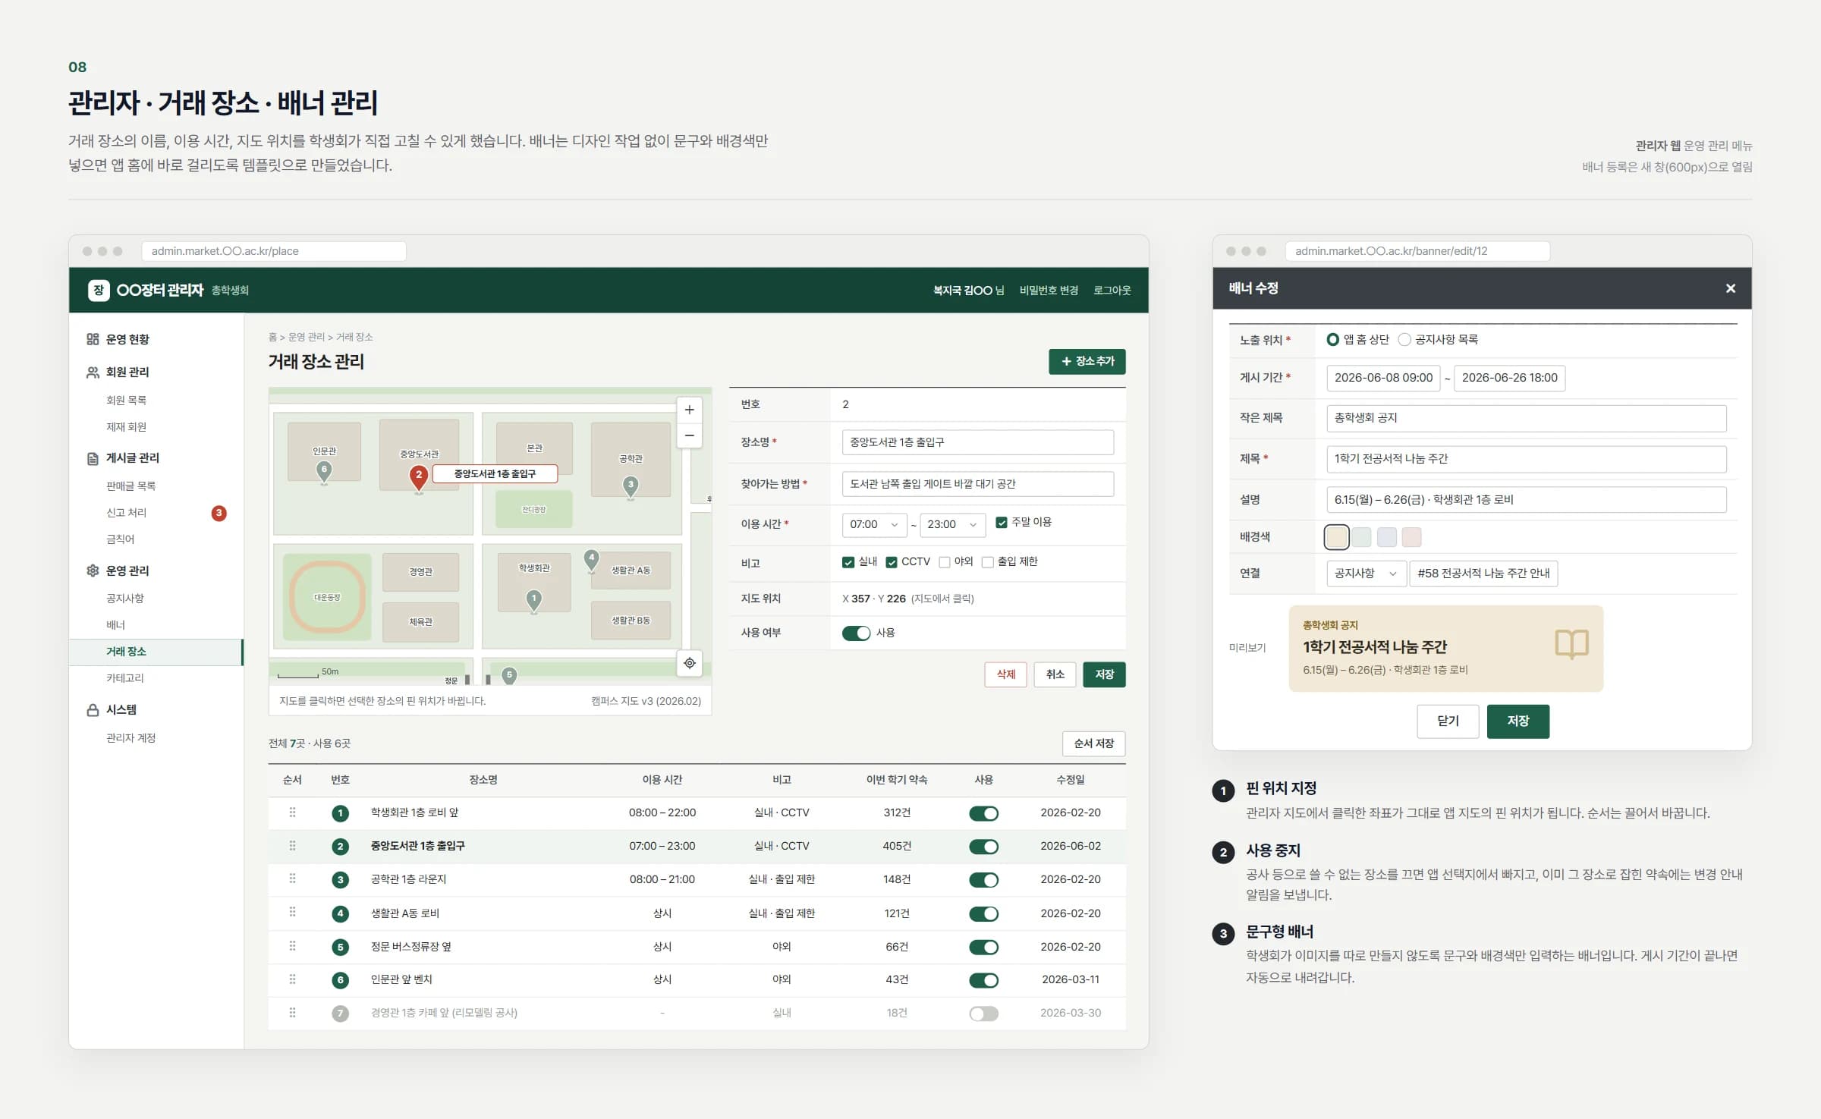Click the 운영 관리 gear icon

pyautogui.click(x=93, y=571)
